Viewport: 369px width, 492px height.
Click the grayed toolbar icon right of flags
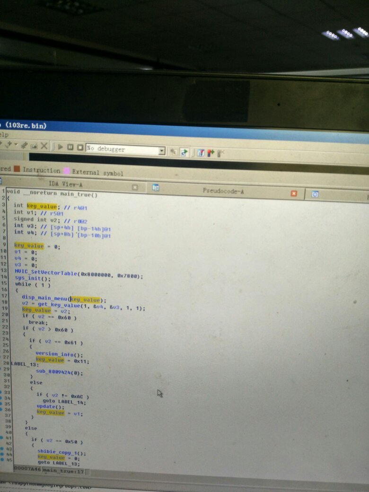coord(220,153)
